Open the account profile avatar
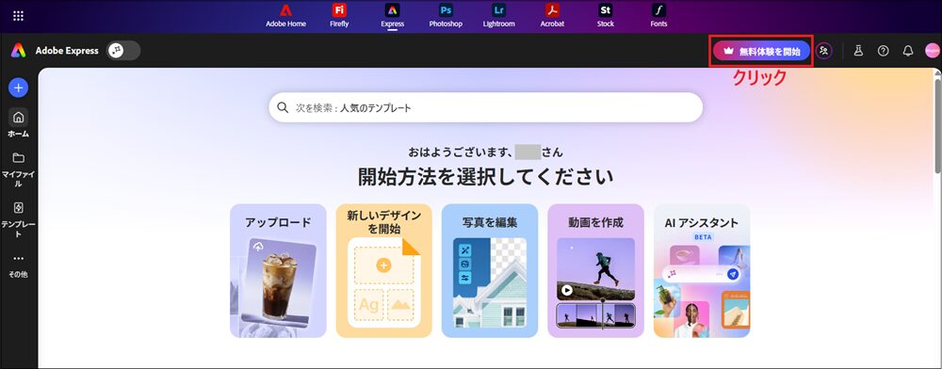 point(932,51)
